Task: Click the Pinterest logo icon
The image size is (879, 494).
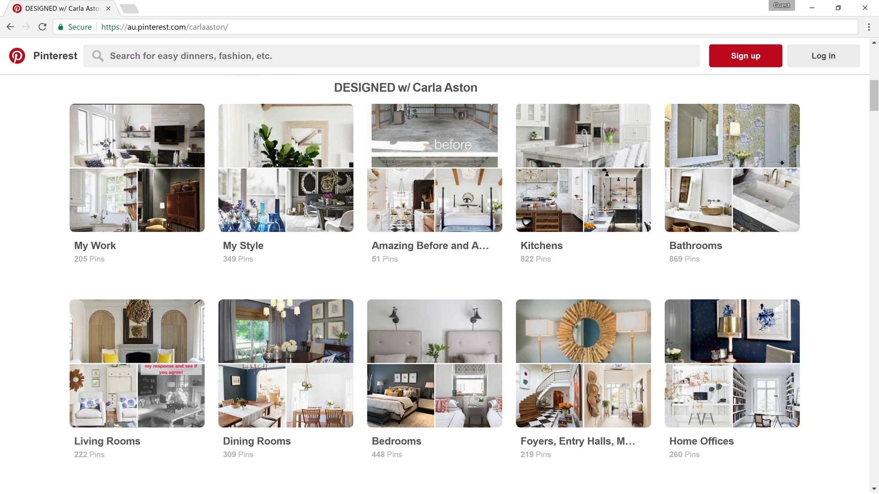Action: 17,56
